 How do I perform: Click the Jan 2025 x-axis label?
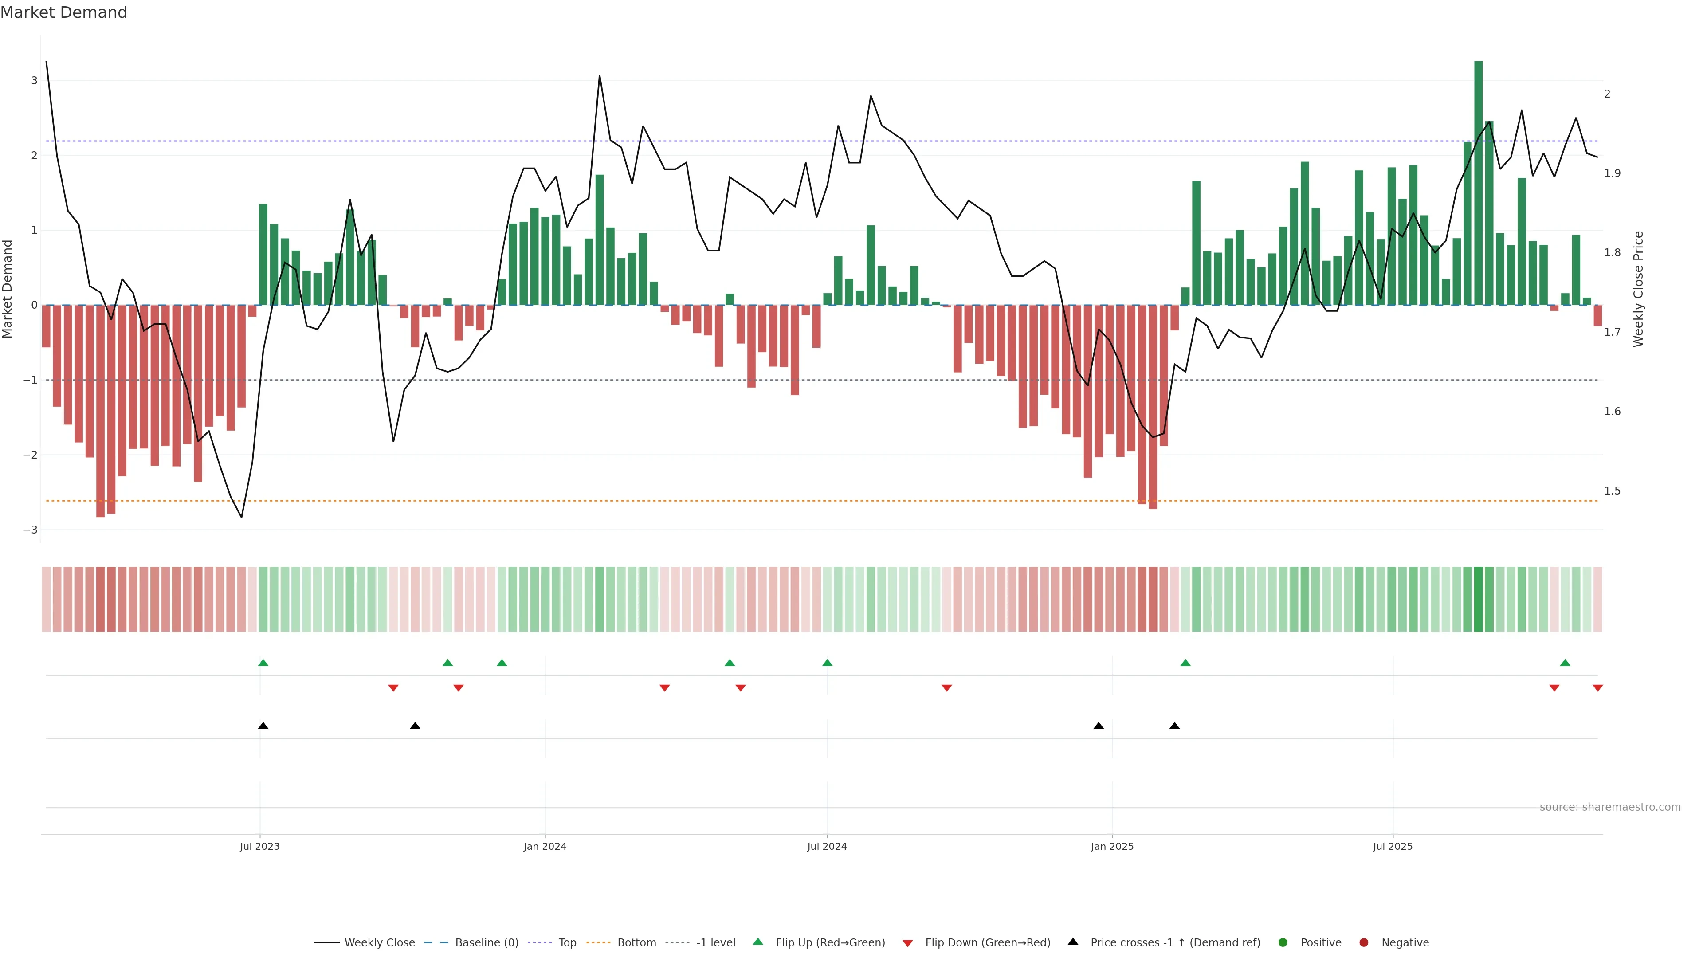point(1112,846)
